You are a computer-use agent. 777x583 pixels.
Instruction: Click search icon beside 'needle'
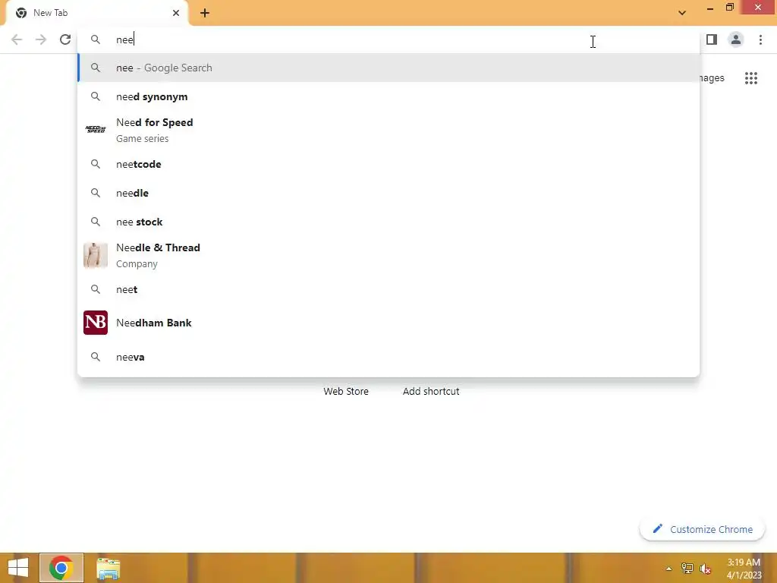[96, 193]
